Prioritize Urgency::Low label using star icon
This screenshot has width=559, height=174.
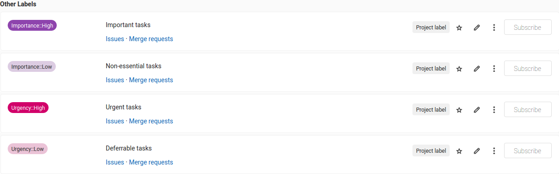tap(459, 151)
